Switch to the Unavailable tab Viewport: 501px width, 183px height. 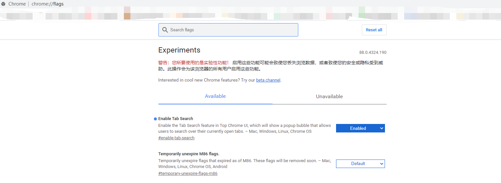[x=329, y=97]
